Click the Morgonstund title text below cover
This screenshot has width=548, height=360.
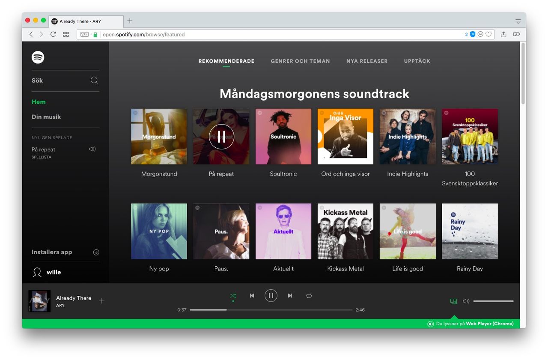coord(159,174)
